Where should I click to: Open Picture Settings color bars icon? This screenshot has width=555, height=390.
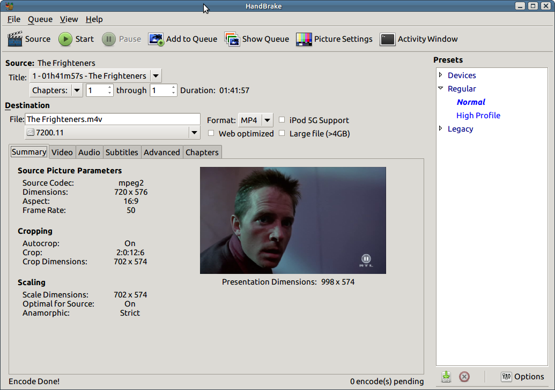click(304, 39)
